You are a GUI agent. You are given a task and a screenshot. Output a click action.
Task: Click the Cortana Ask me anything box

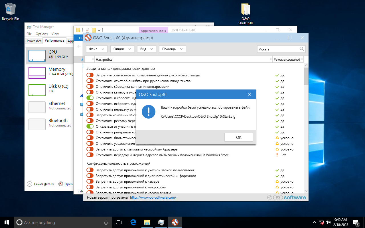[x=63, y=222]
